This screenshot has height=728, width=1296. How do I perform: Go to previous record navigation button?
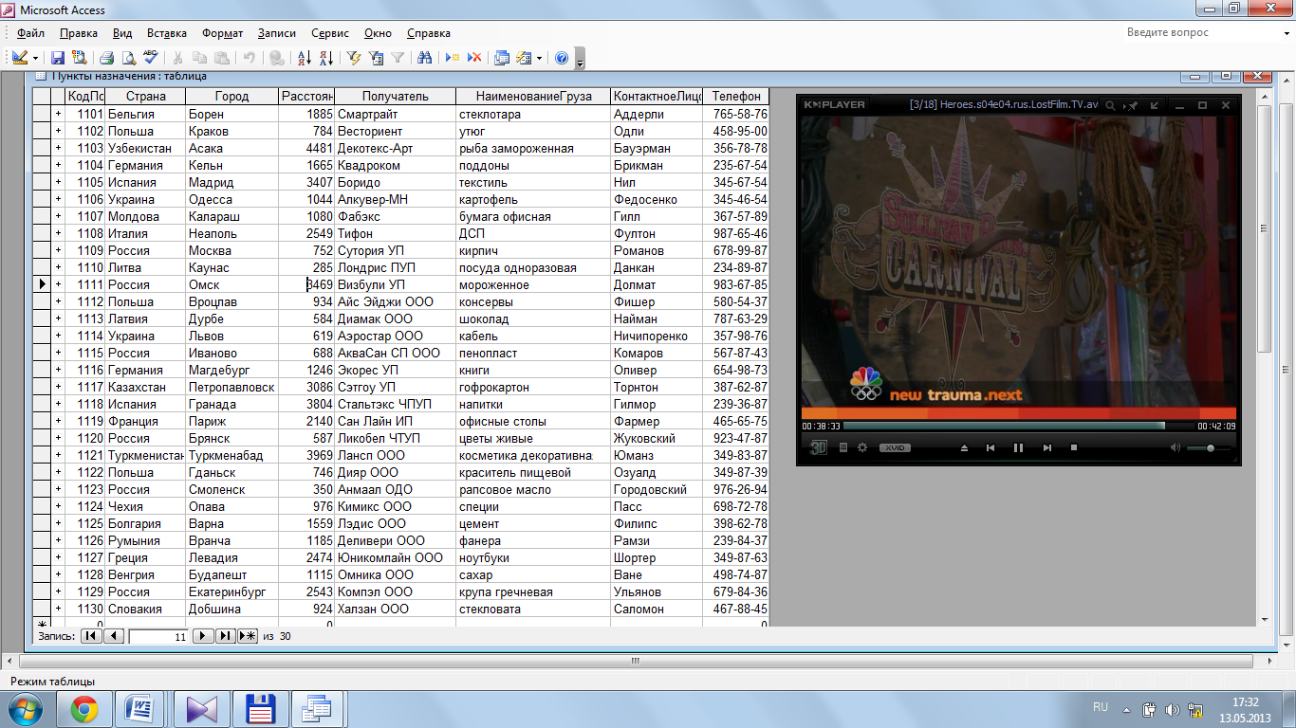point(114,636)
